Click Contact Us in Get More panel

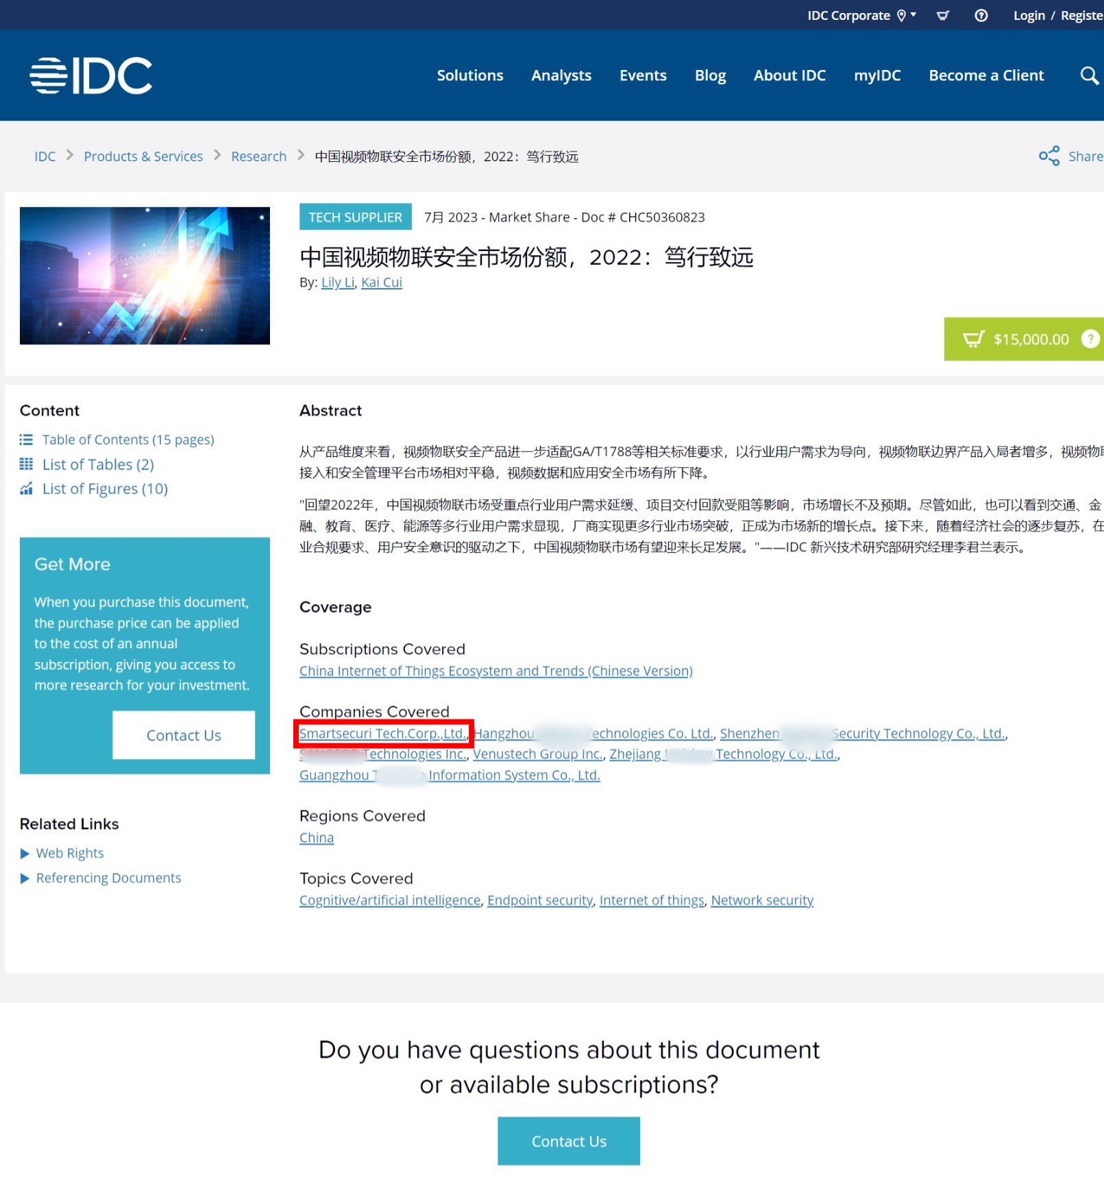[x=184, y=735]
